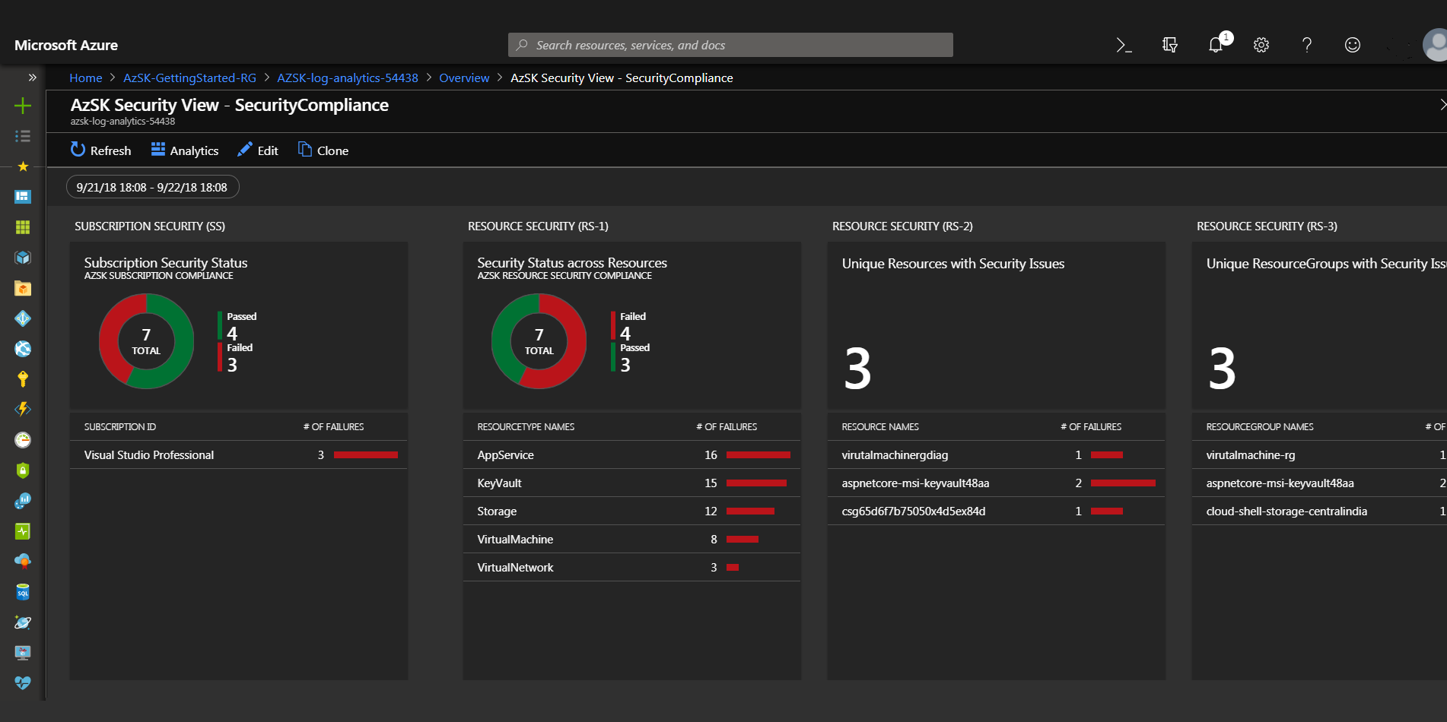
Task: Select the cloud-shell-storage-centralindia row
Action: 1319,511
